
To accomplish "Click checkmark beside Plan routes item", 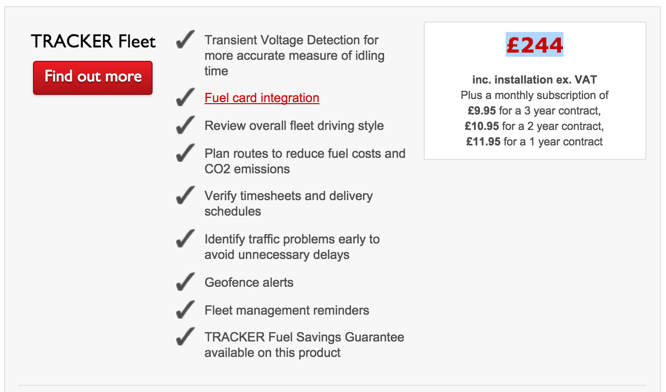I will click(185, 153).
